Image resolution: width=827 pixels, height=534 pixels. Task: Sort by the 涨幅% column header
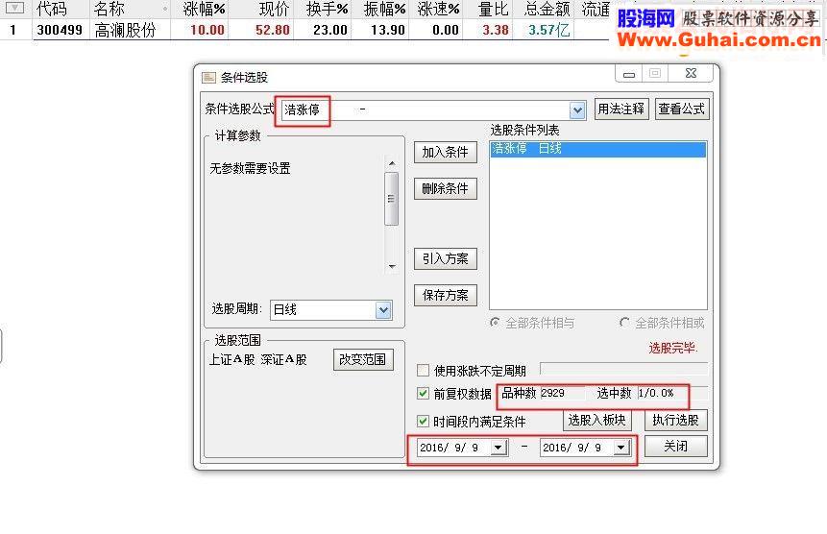coord(205,9)
